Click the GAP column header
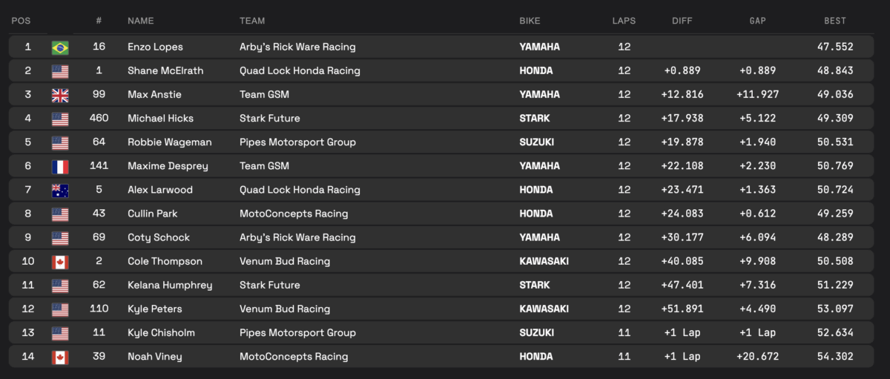This screenshot has height=379, width=890. pos(757,21)
